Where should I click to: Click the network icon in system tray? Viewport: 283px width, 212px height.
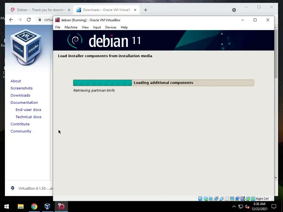(x=241, y=206)
